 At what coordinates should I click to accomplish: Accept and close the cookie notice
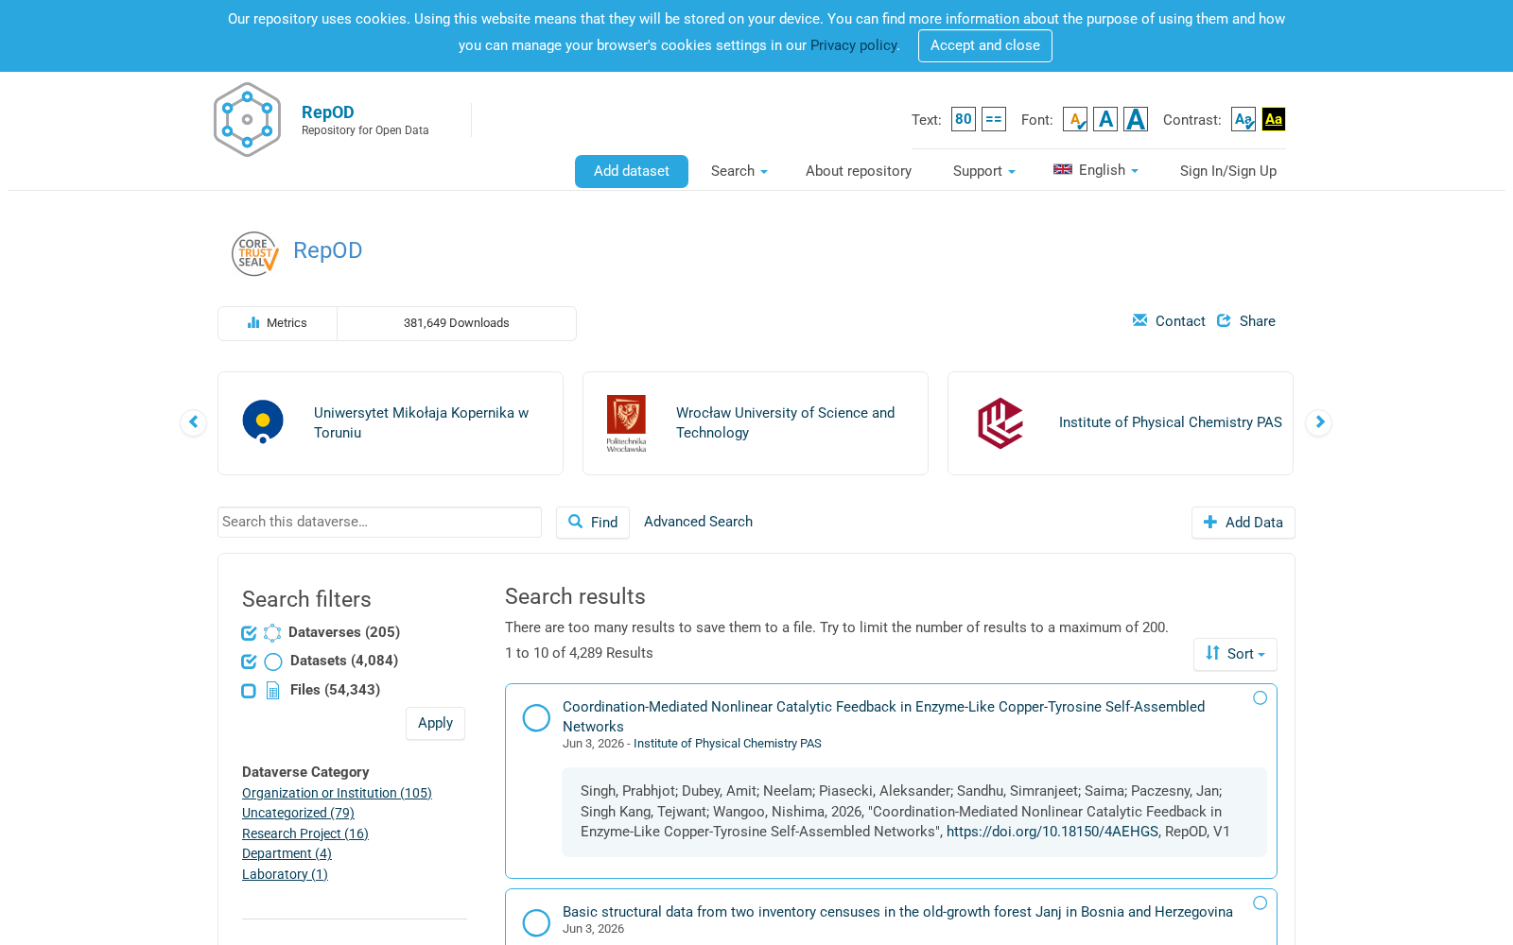click(x=985, y=45)
